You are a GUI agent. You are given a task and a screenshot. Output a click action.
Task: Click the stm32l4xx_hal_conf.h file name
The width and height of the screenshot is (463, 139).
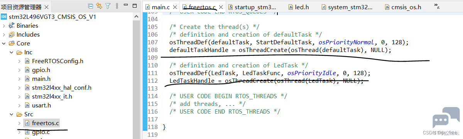click(x=62, y=87)
